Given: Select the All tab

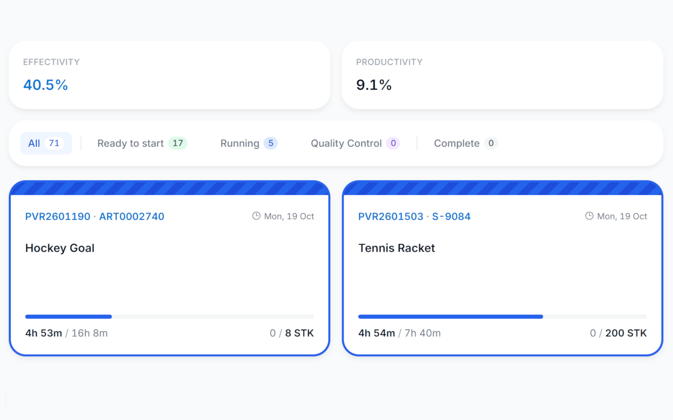Looking at the screenshot, I should coord(46,143).
